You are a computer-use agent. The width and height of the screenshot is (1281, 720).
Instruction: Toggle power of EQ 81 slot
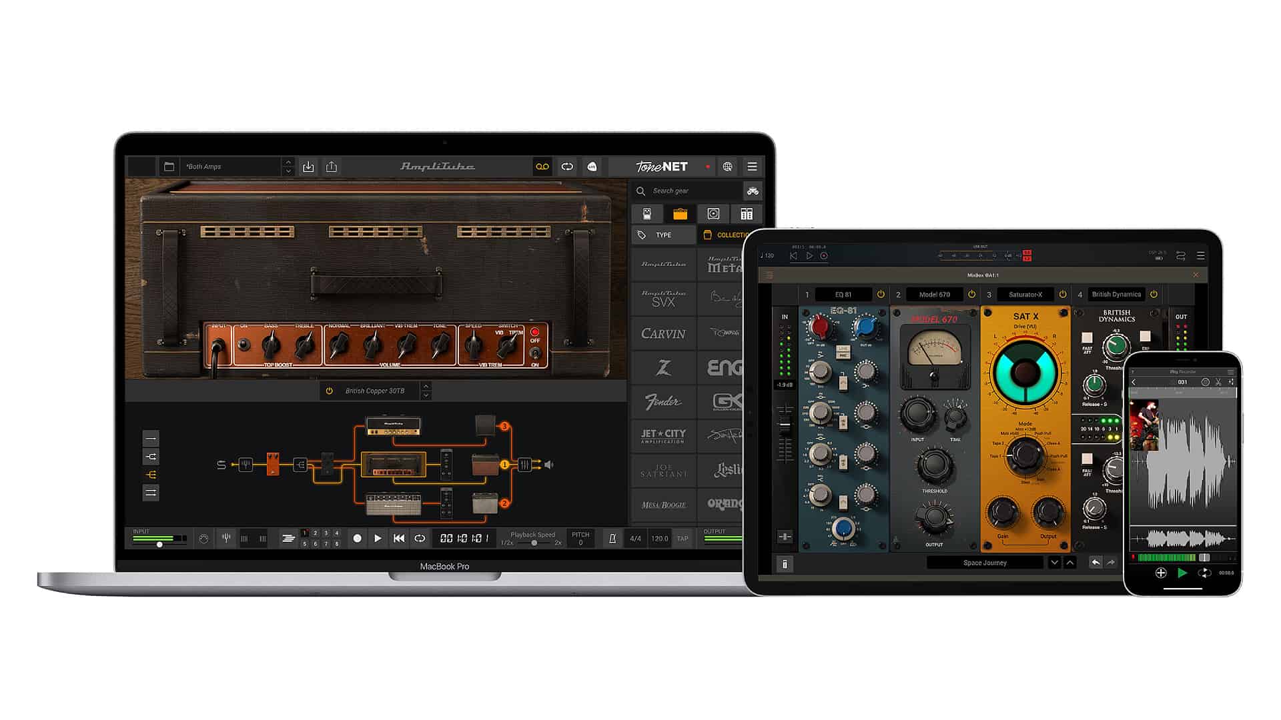coord(881,294)
